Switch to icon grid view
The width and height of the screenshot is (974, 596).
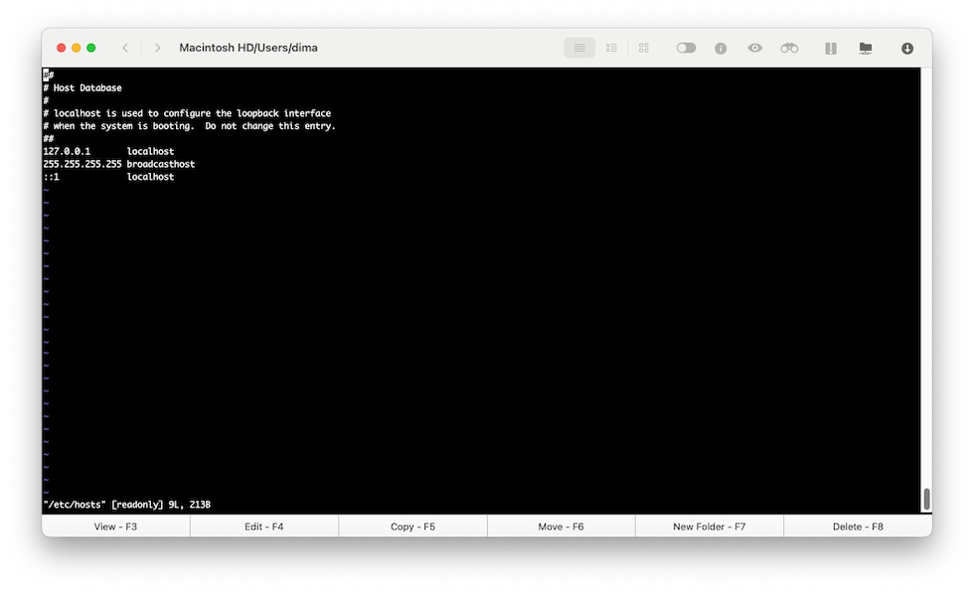pos(644,48)
